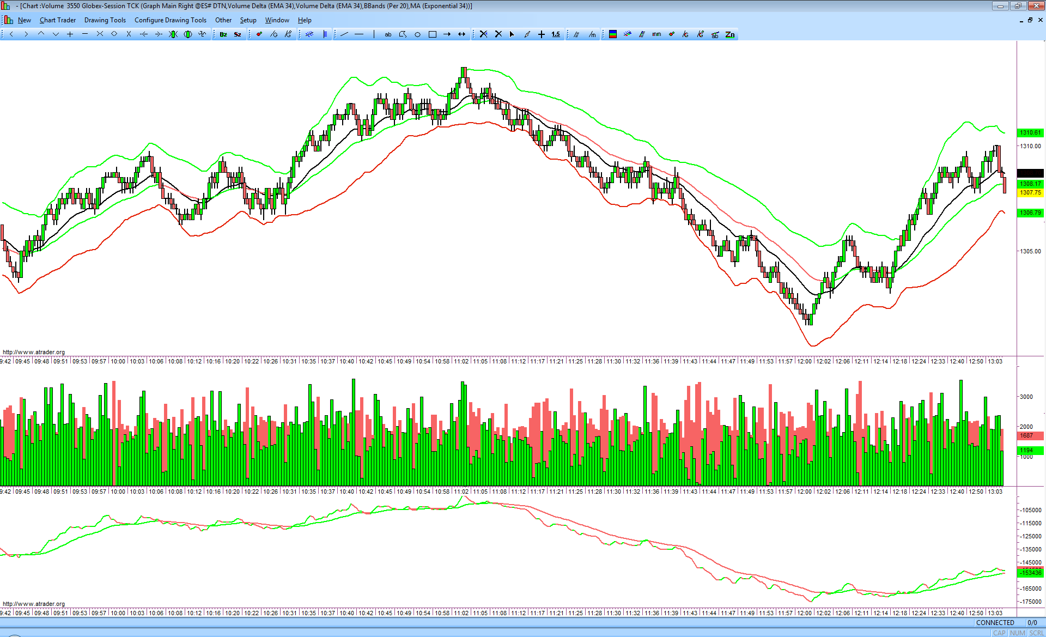Click the left dashed arrow icon
The height and width of the screenshot is (637, 1046).
click(x=144, y=34)
